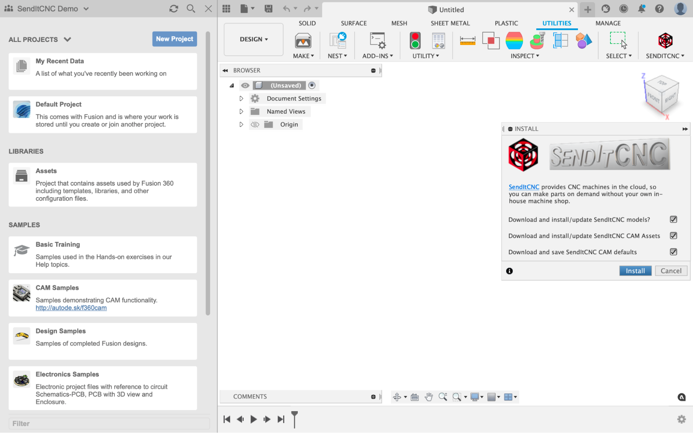Click the timeline position marker
The width and height of the screenshot is (693, 433).
tap(294, 419)
